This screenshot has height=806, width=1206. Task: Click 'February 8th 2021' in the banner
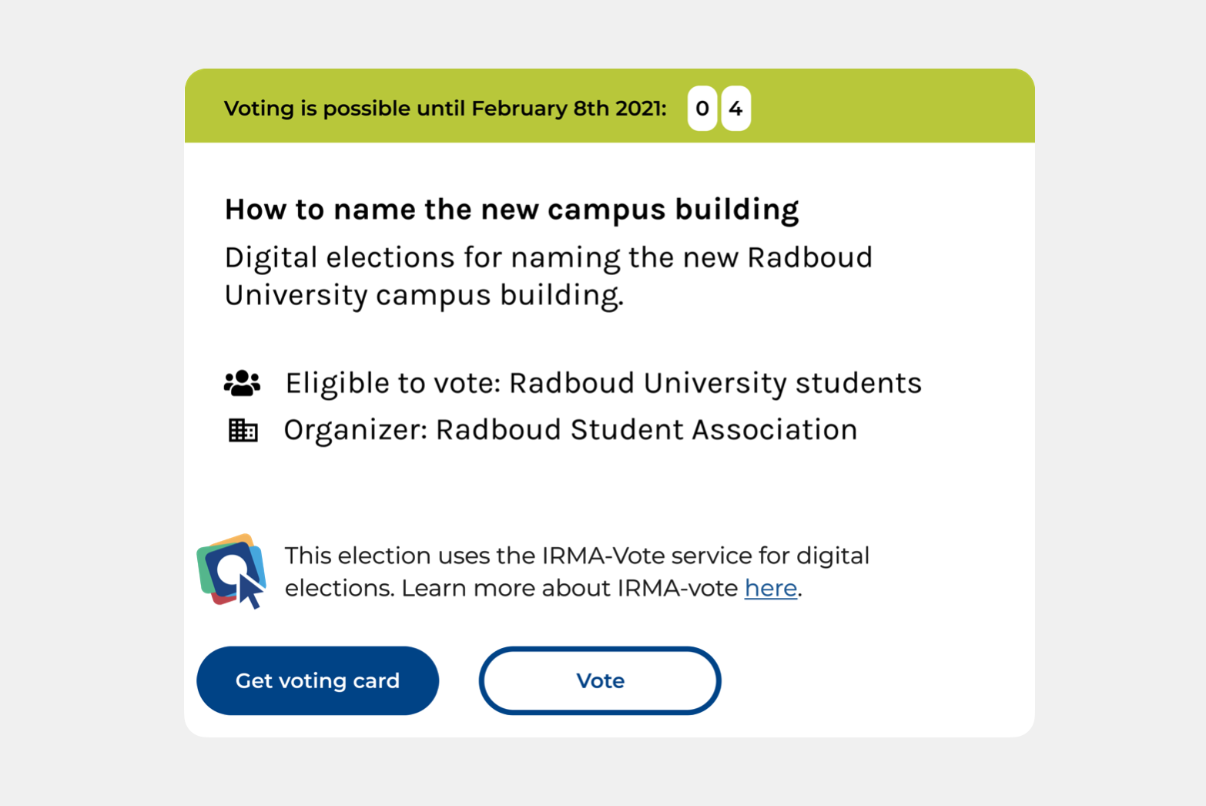click(566, 109)
